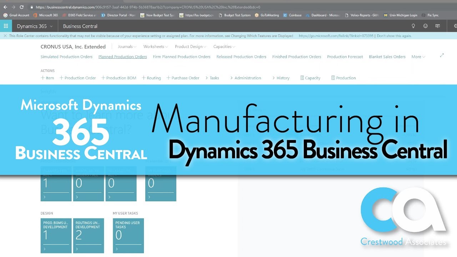The width and height of the screenshot is (457, 257).
Task: Open the chat help icon
Action: pyautogui.click(x=437, y=26)
